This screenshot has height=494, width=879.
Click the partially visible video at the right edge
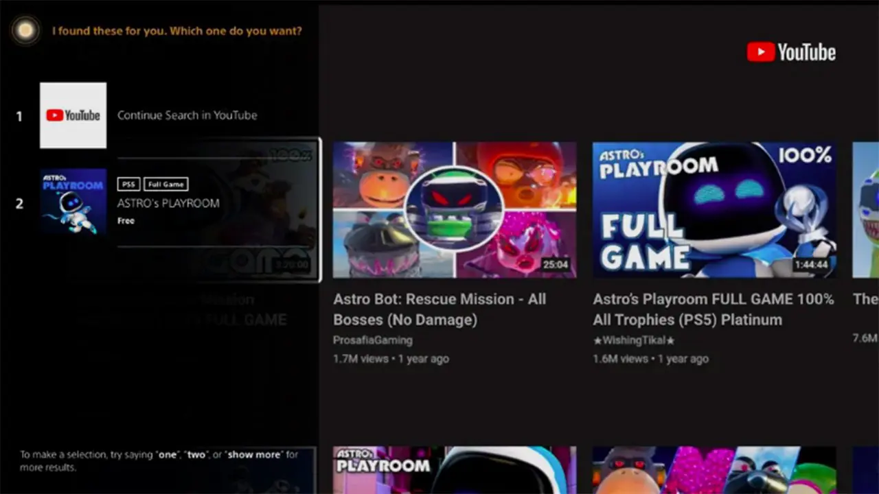(865, 209)
